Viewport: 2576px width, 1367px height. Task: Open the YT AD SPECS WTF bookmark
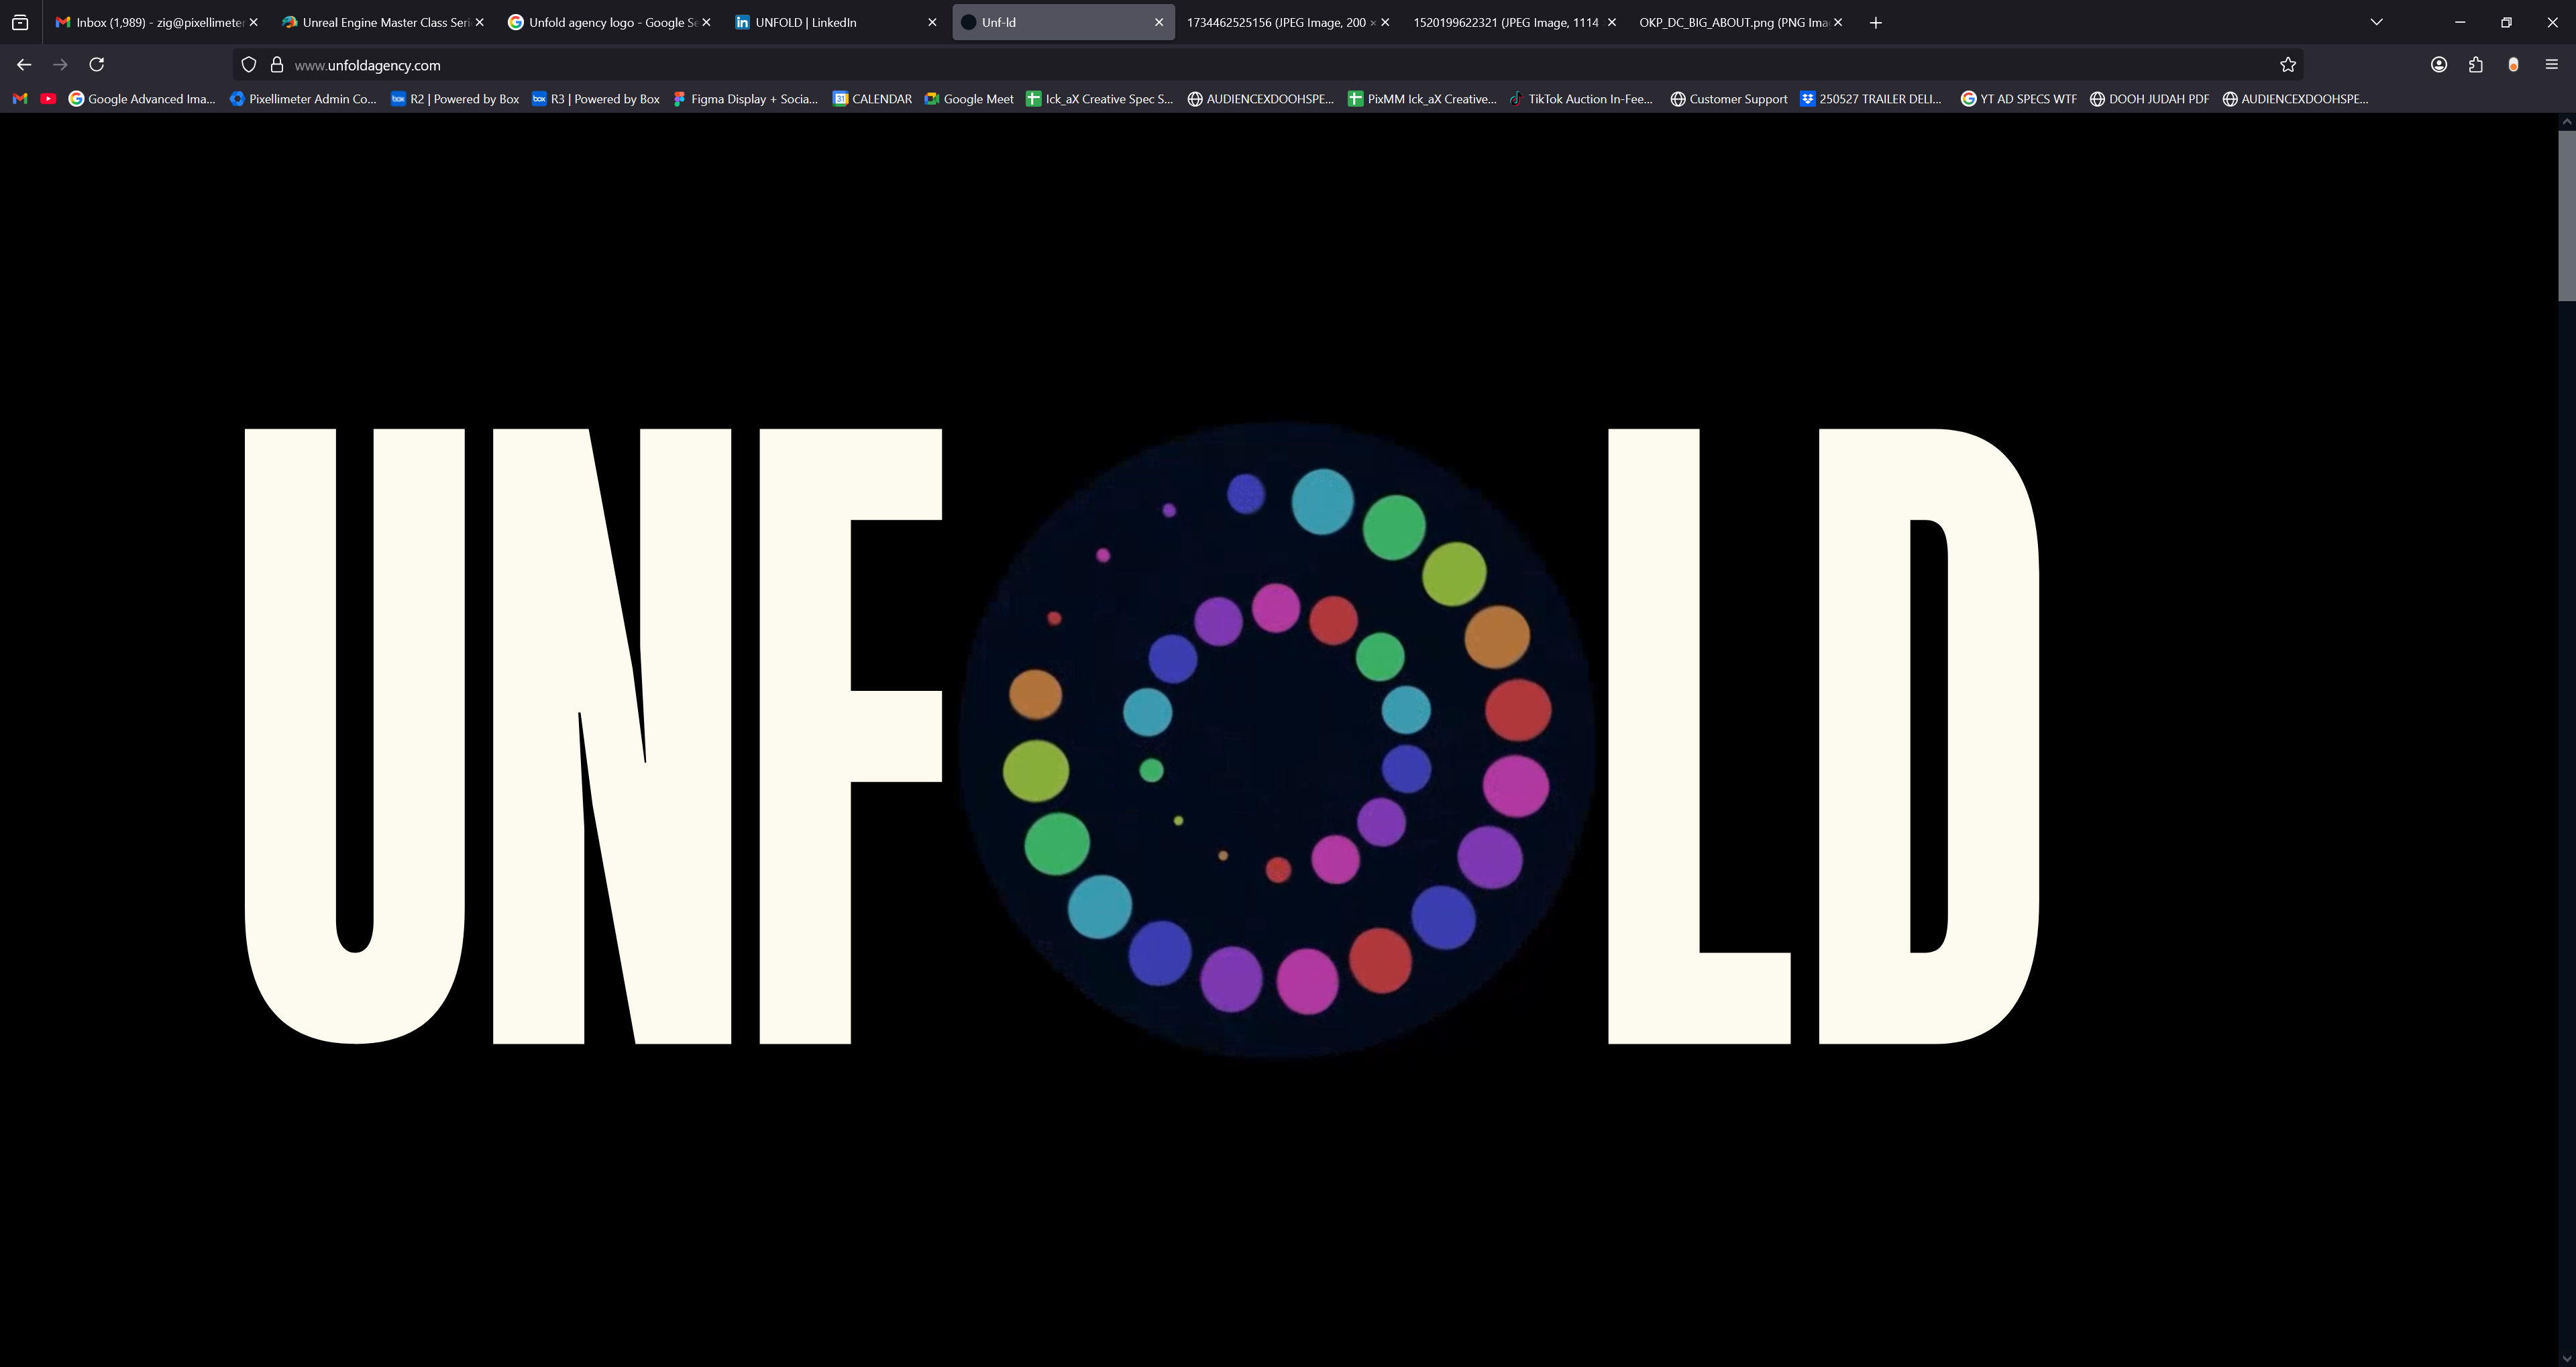pyautogui.click(x=2018, y=99)
